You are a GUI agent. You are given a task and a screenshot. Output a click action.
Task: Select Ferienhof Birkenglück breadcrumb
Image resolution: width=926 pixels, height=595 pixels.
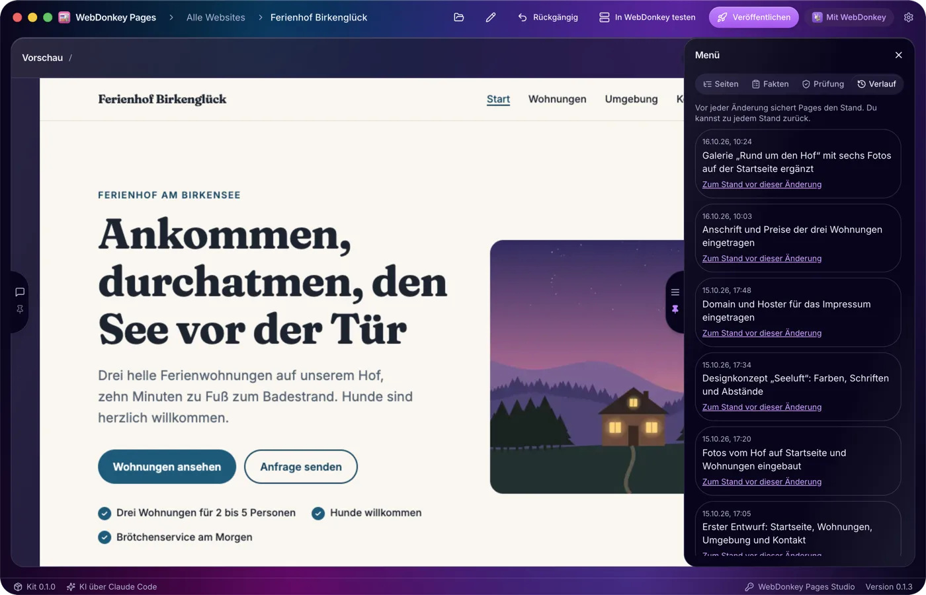(x=319, y=17)
